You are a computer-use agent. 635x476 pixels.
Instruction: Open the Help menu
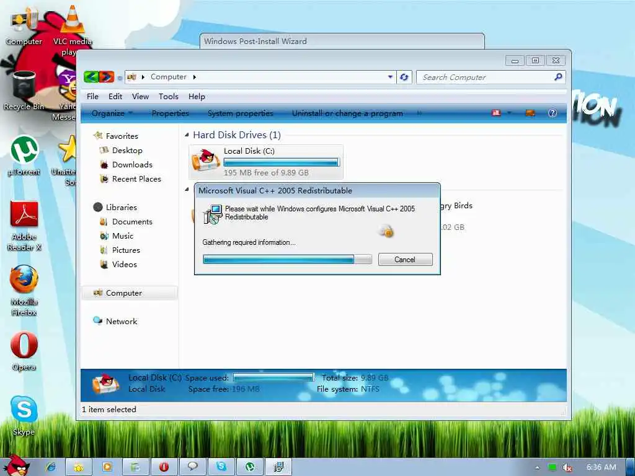(x=197, y=96)
